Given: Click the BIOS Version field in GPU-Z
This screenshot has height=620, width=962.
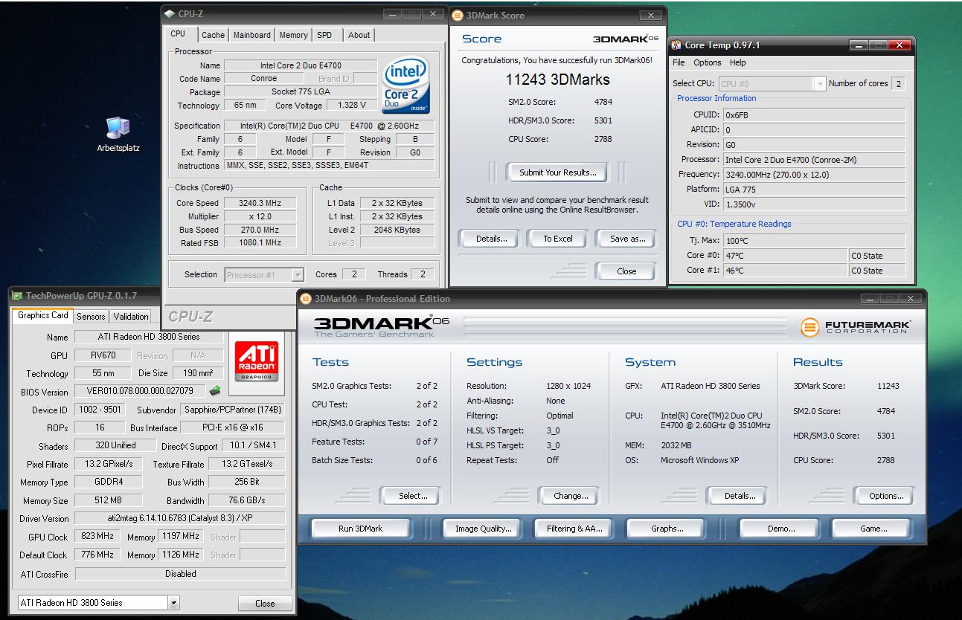Looking at the screenshot, I should pyautogui.click(x=140, y=391).
